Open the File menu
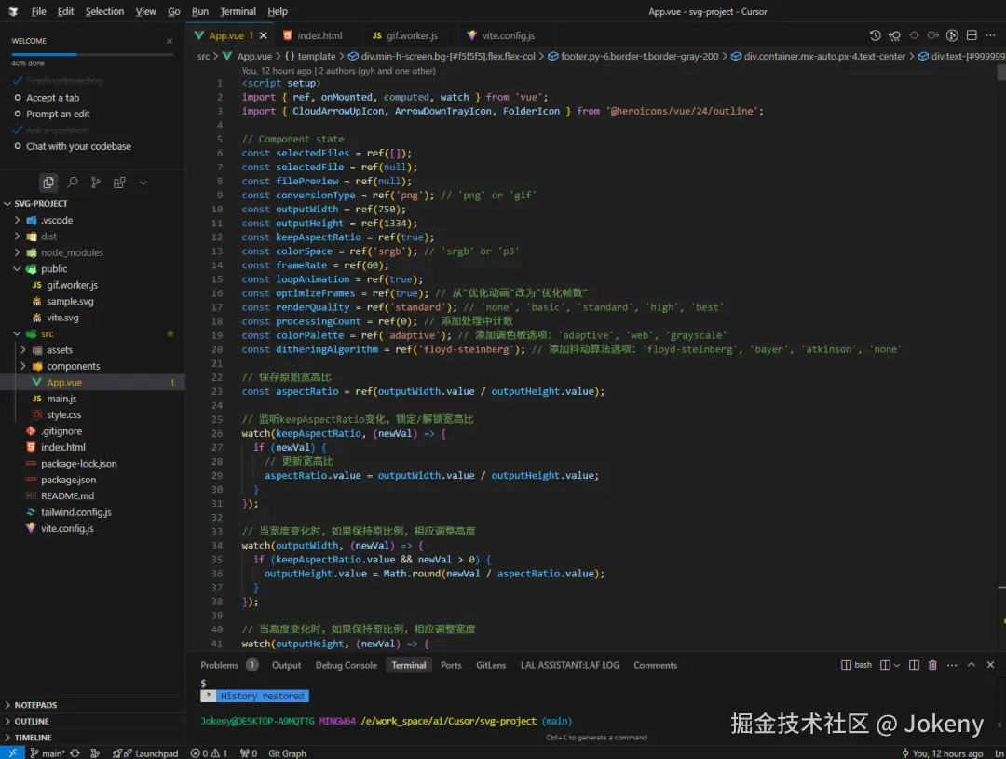 coord(38,11)
